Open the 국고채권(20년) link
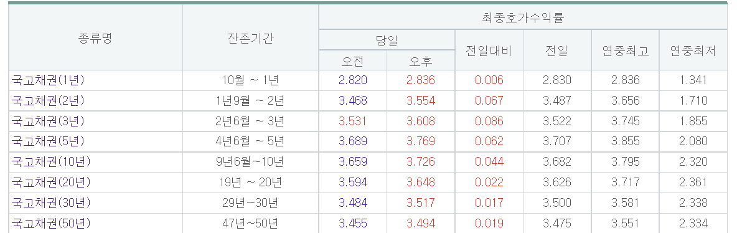The width and height of the screenshot is (737, 233). click(51, 182)
